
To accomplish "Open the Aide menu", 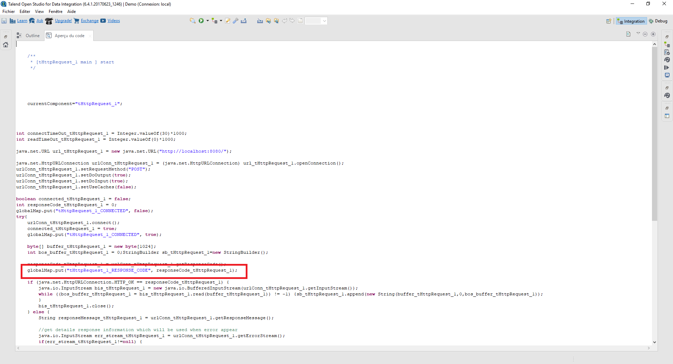I will click(72, 12).
